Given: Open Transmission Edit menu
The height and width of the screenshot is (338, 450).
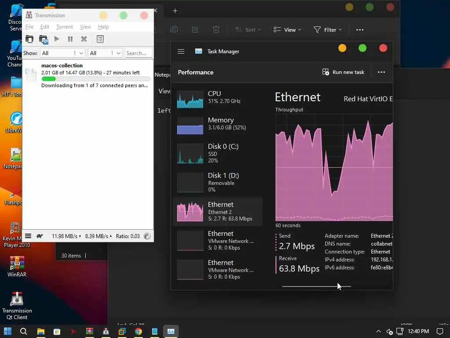Looking at the screenshot, I should click(x=44, y=27).
